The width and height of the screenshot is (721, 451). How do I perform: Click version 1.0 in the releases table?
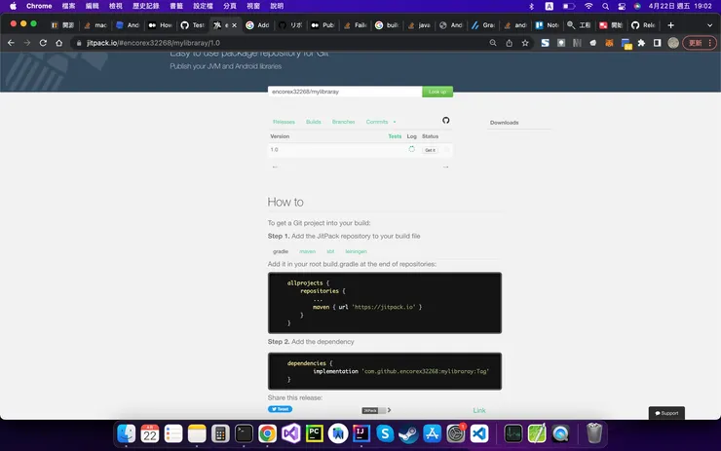[x=274, y=150]
